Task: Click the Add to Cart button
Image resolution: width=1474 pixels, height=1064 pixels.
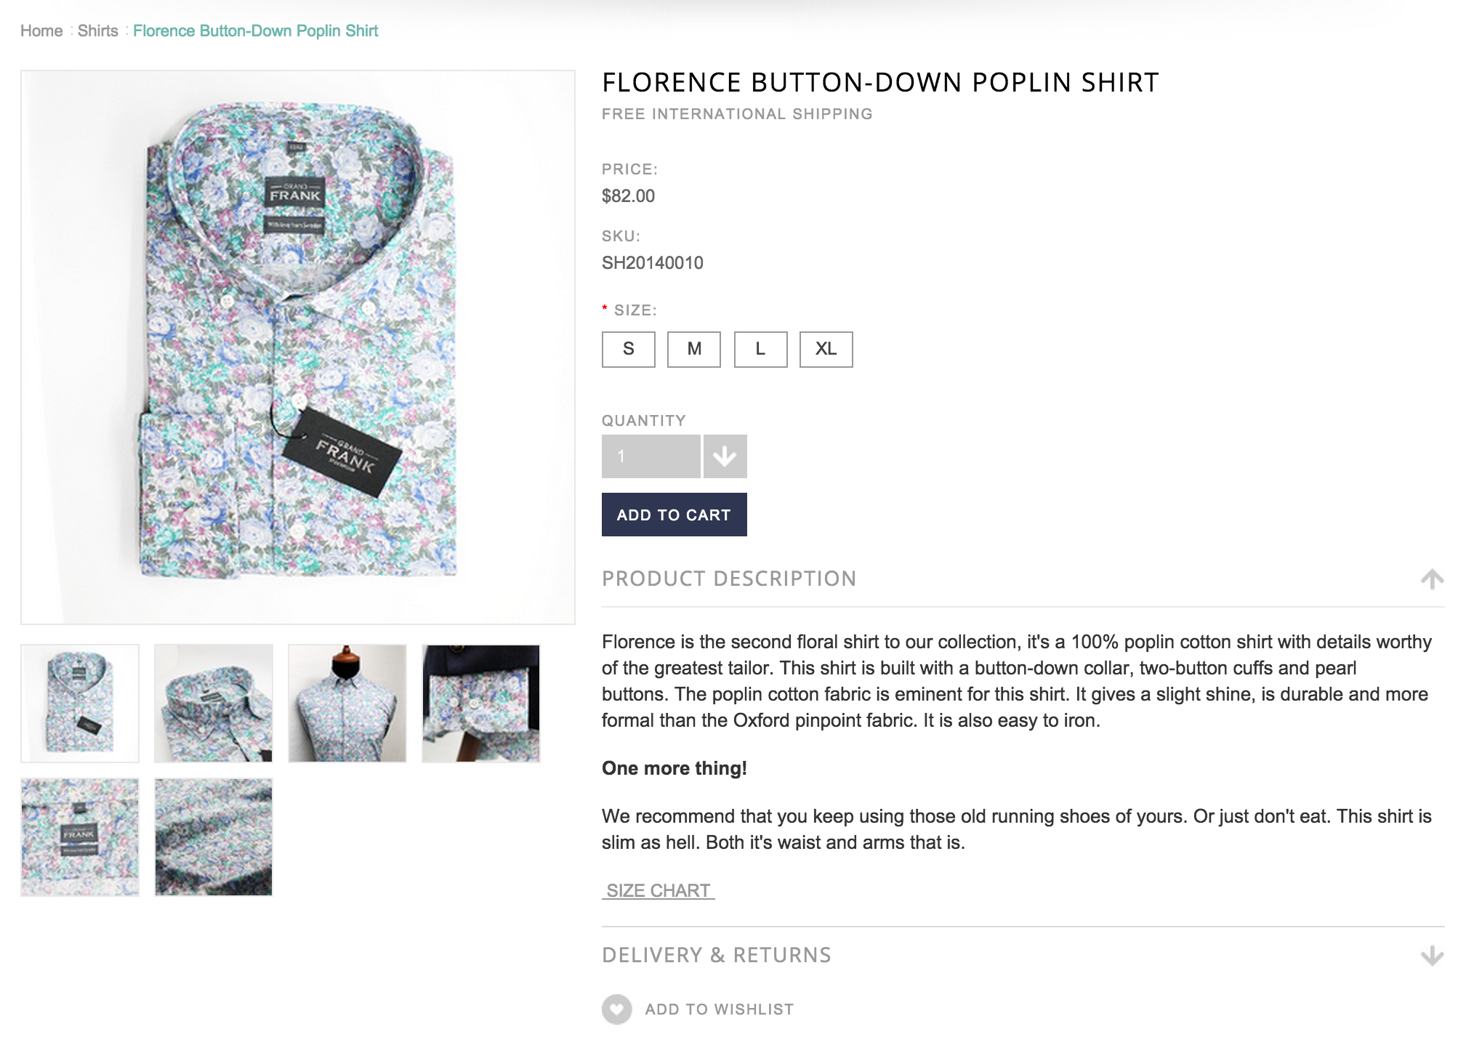Action: point(674,515)
